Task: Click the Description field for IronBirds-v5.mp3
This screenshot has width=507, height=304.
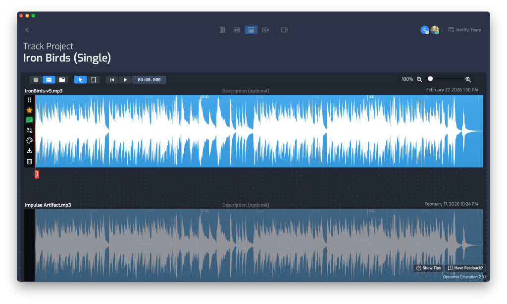Action: click(246, 91)
